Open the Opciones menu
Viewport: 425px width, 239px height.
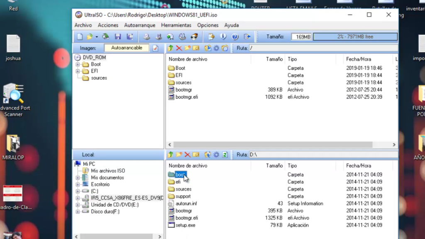point(208,25)
